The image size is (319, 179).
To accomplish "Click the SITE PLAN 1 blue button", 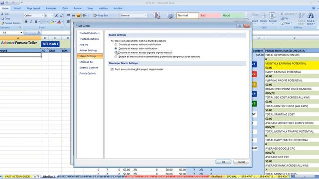I will (x=50, y=44).
